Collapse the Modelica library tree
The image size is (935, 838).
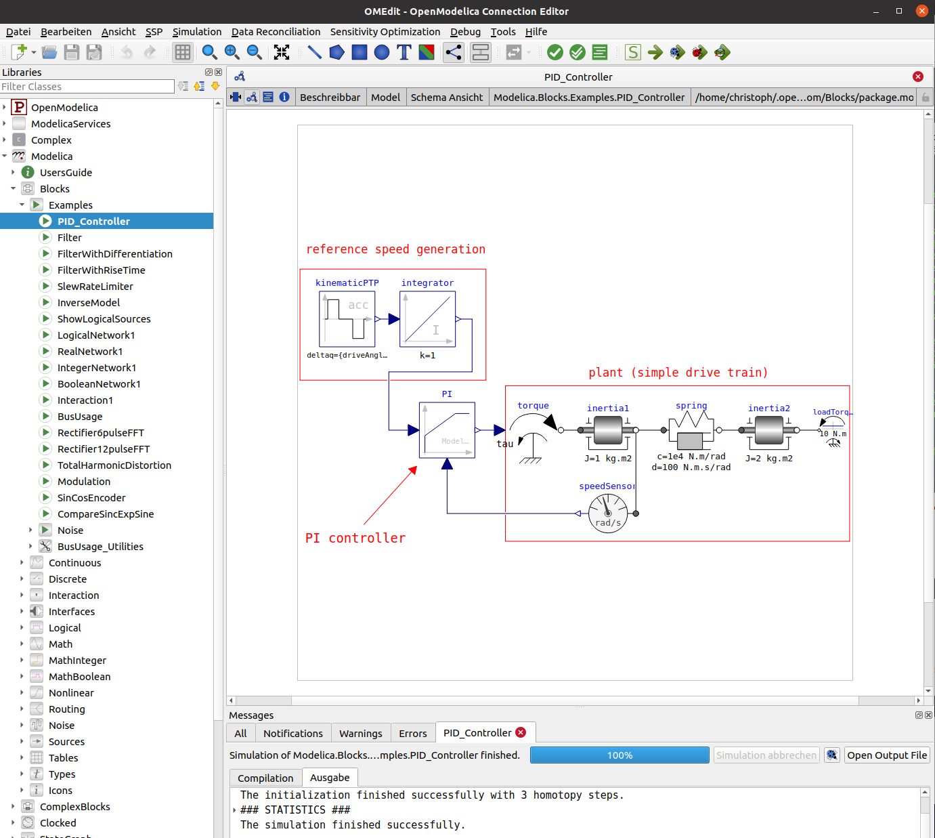[4, 156]
